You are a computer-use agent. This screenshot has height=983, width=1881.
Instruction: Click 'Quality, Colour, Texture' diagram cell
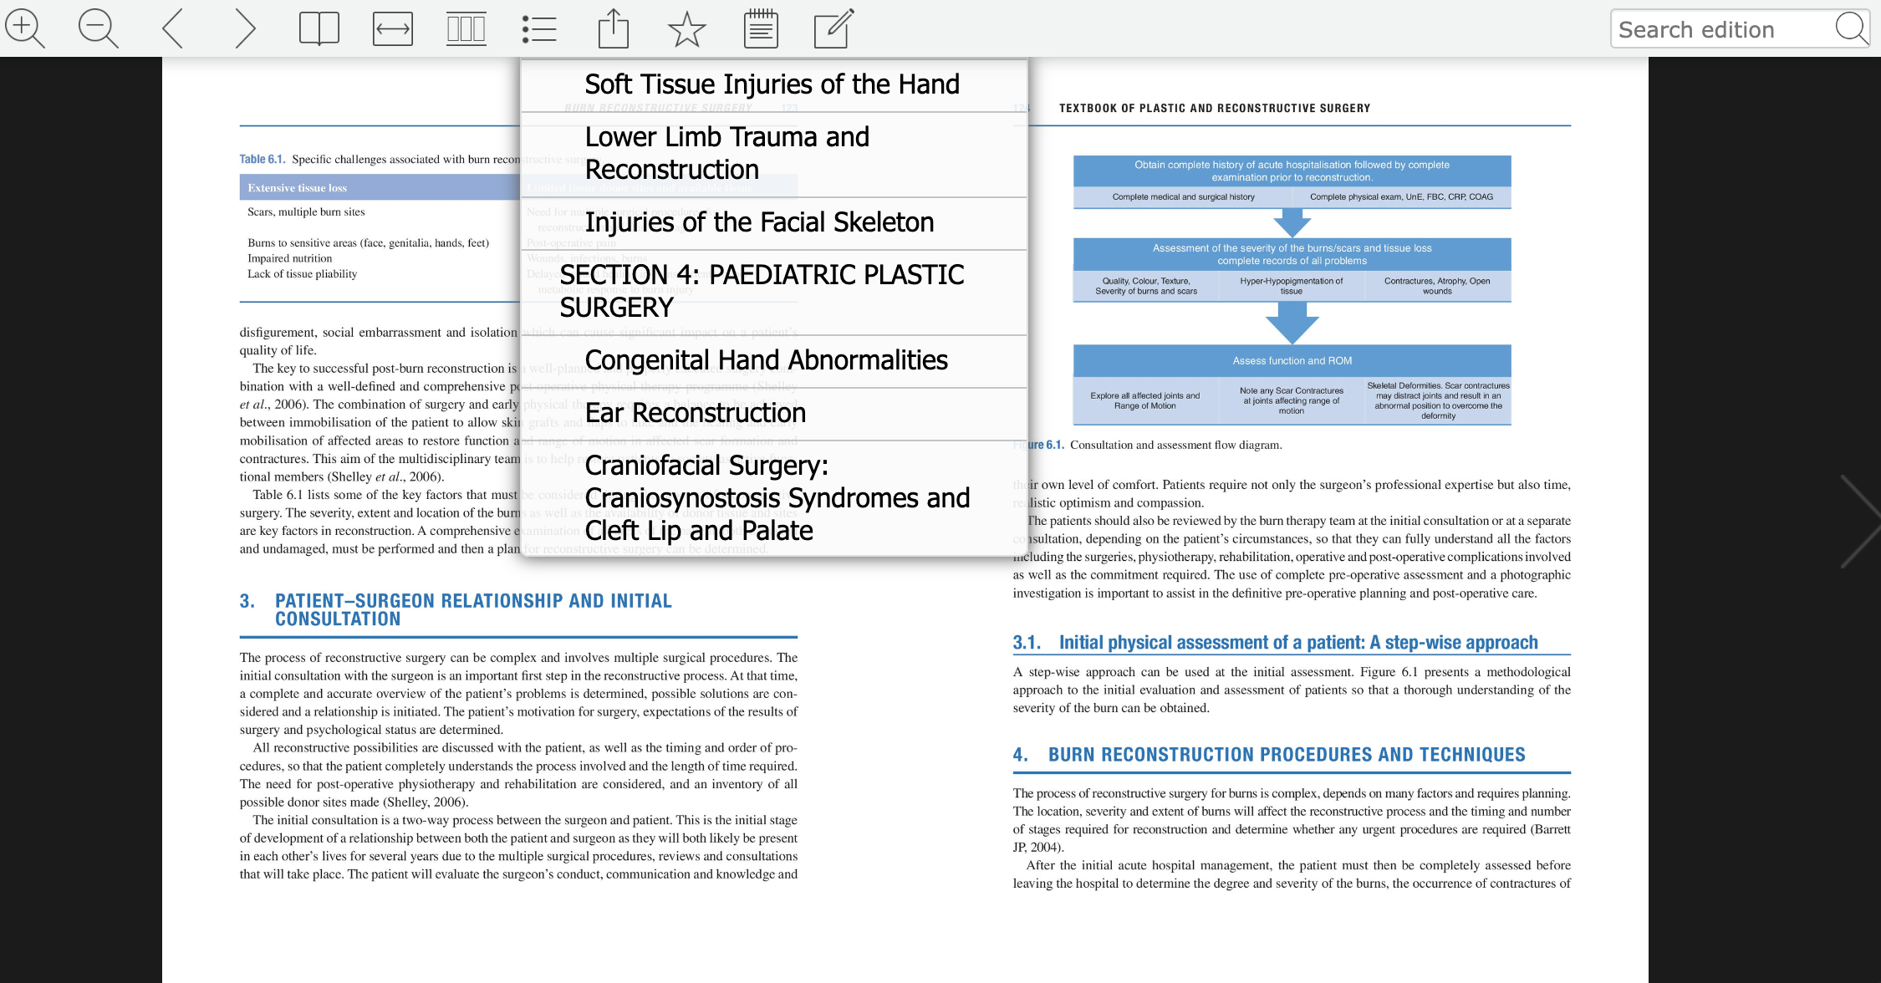point(1146,286)
